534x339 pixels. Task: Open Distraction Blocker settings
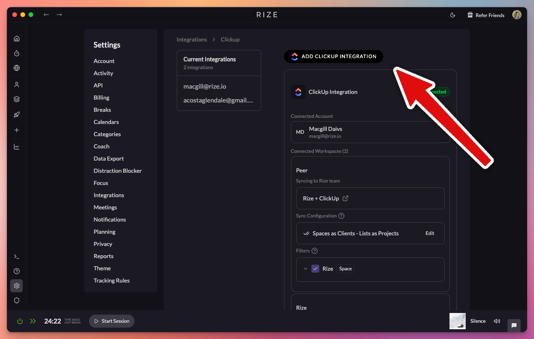[117, 171]
